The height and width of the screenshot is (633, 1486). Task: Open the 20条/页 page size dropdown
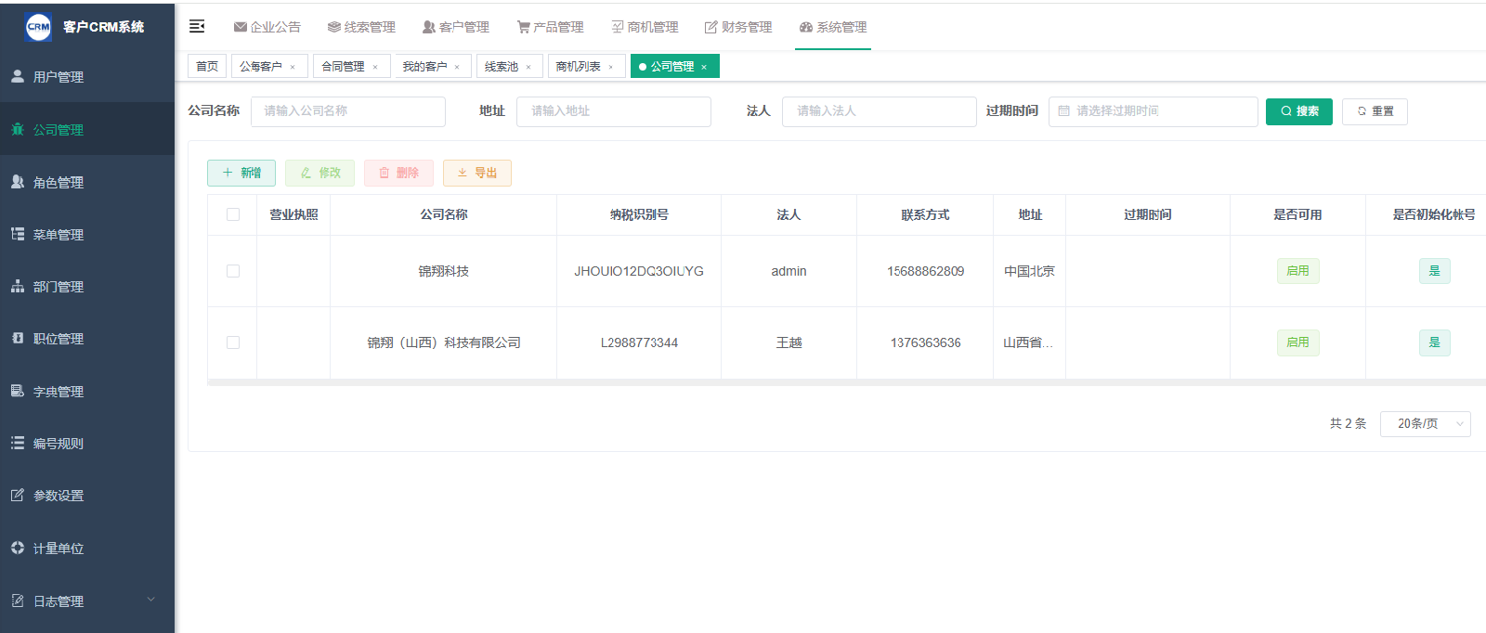1425,423
